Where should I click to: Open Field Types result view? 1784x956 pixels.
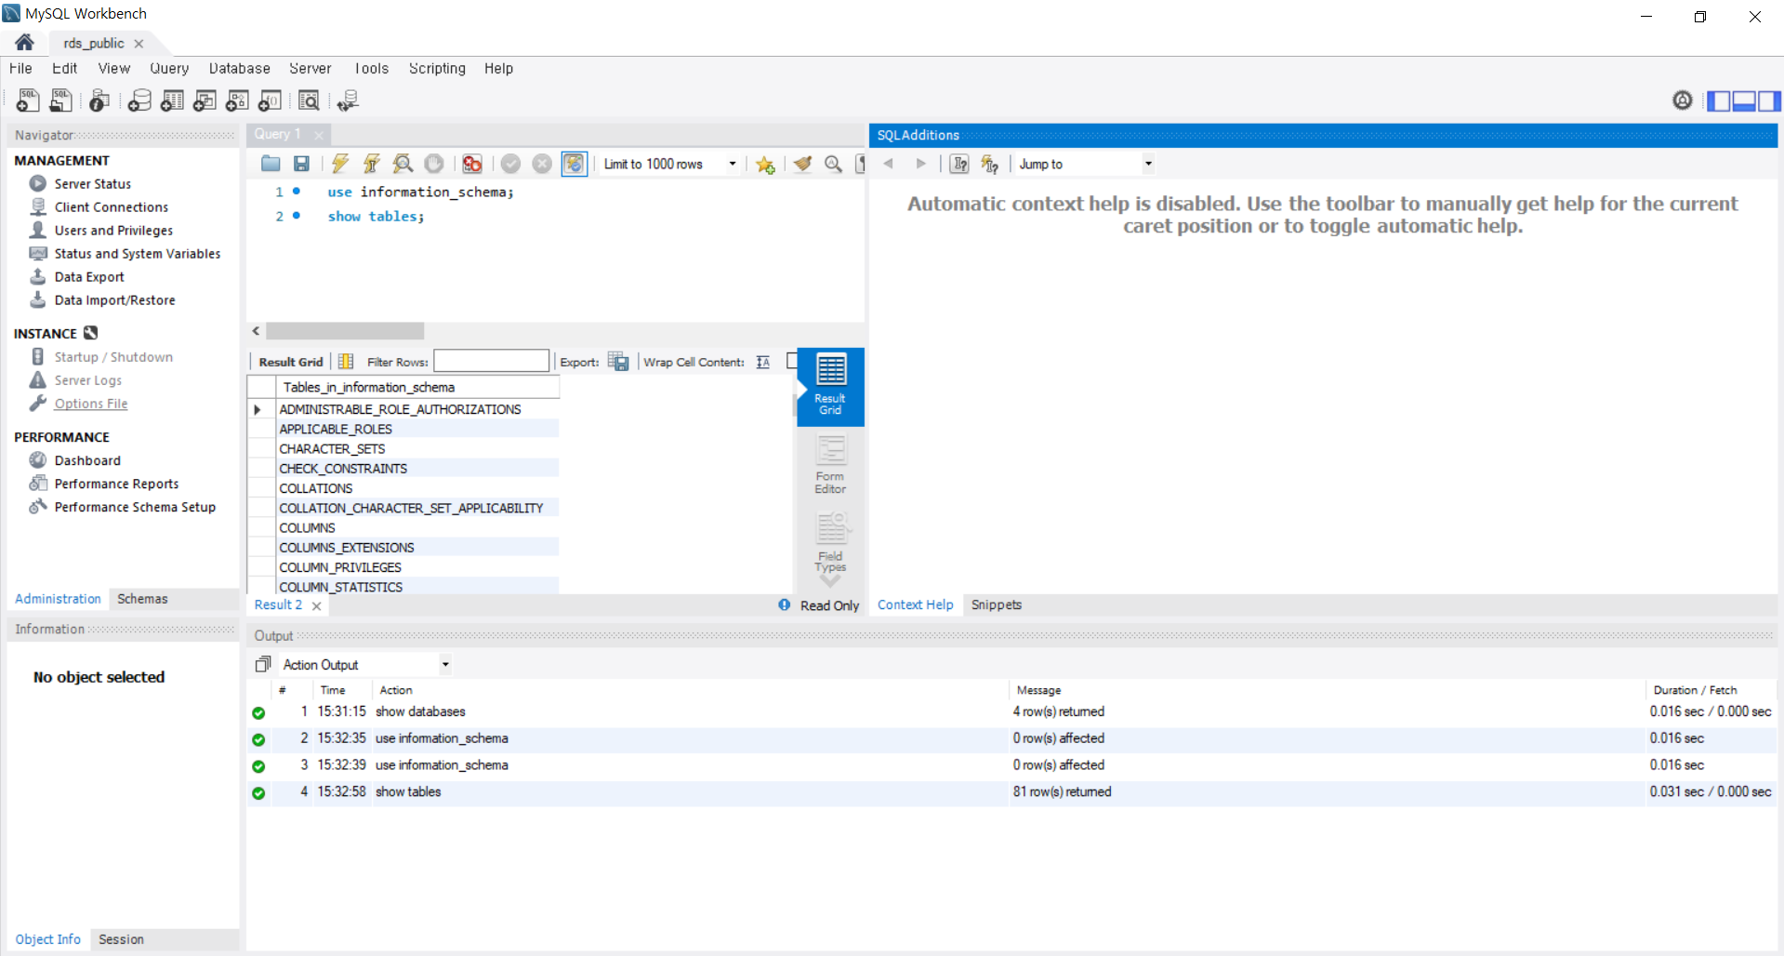830,543
